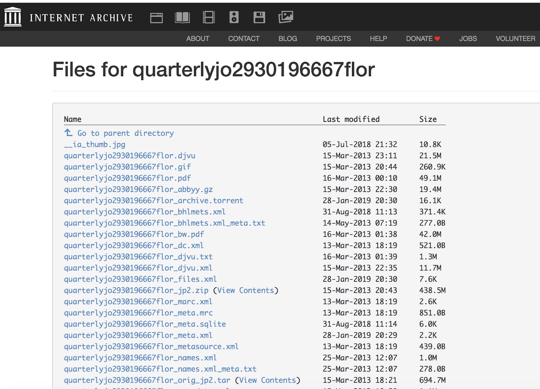Open quarterlyjo2930196667flor_meta.mrc
The width and height of the screenshot is (540, 389).
pos(138,313)
